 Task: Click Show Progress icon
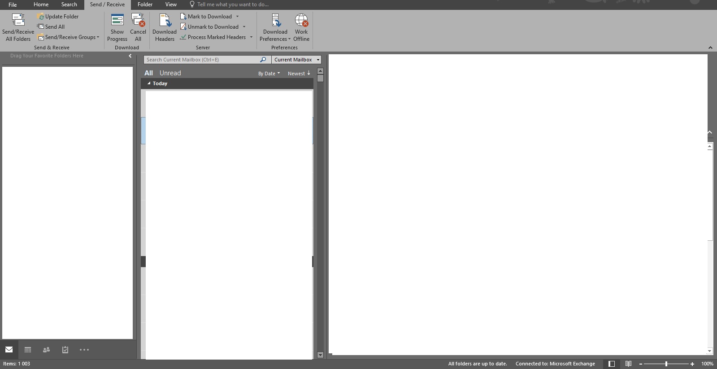[117, 20]
